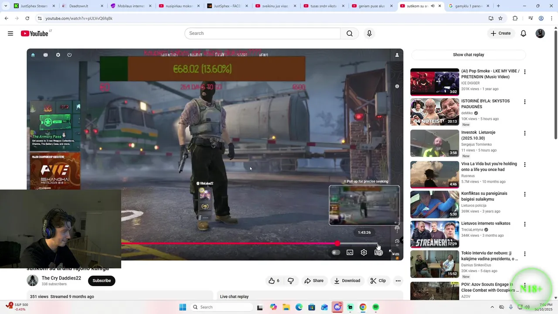
Task: Click the YouTube search input field
Action: pos(262,34)
